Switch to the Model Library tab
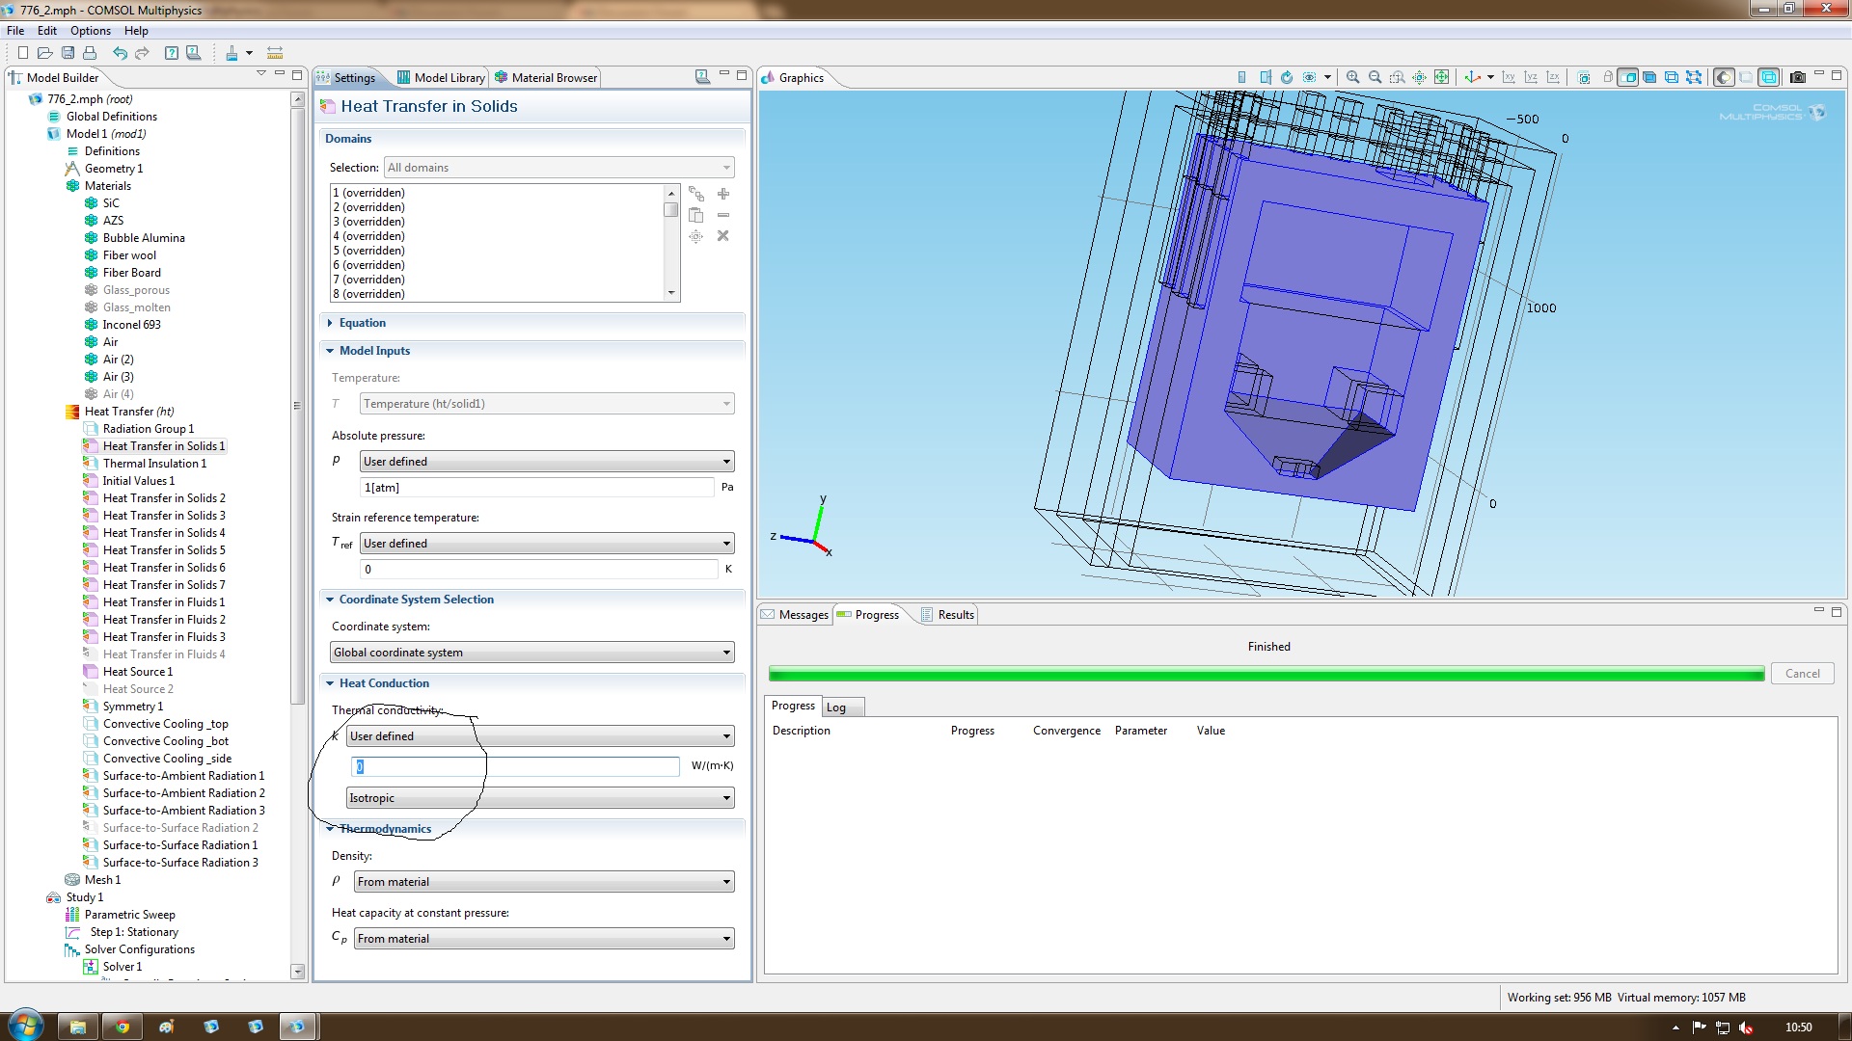 coord(441,78)
